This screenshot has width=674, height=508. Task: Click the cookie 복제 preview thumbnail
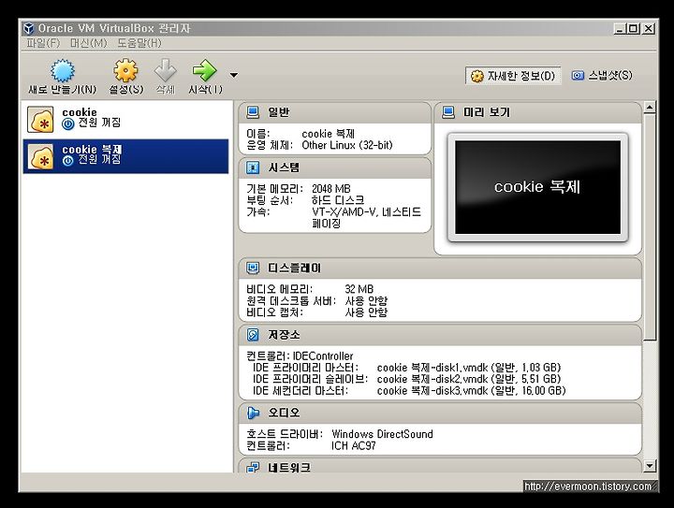point(537,187)
